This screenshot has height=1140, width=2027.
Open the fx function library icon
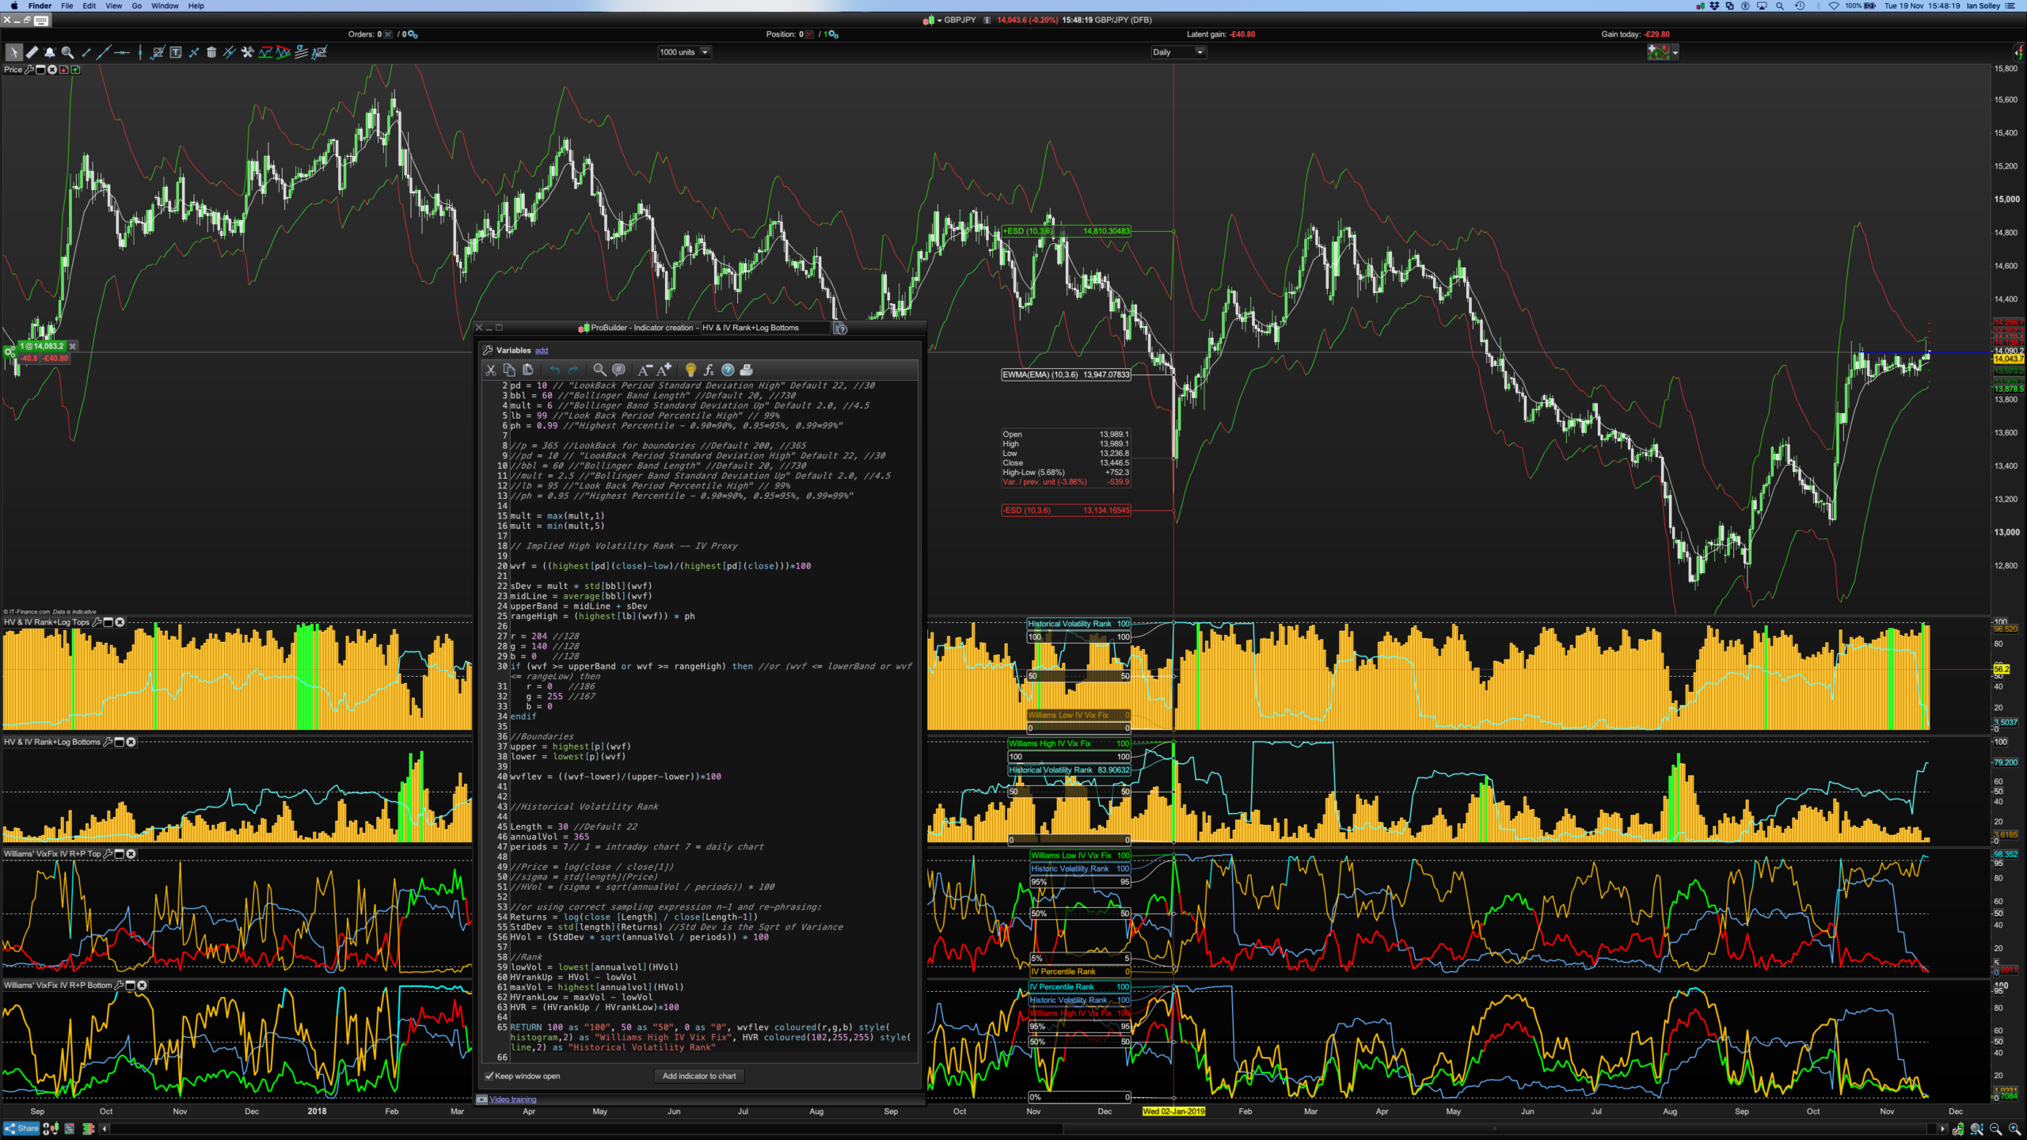pos(709,370)
